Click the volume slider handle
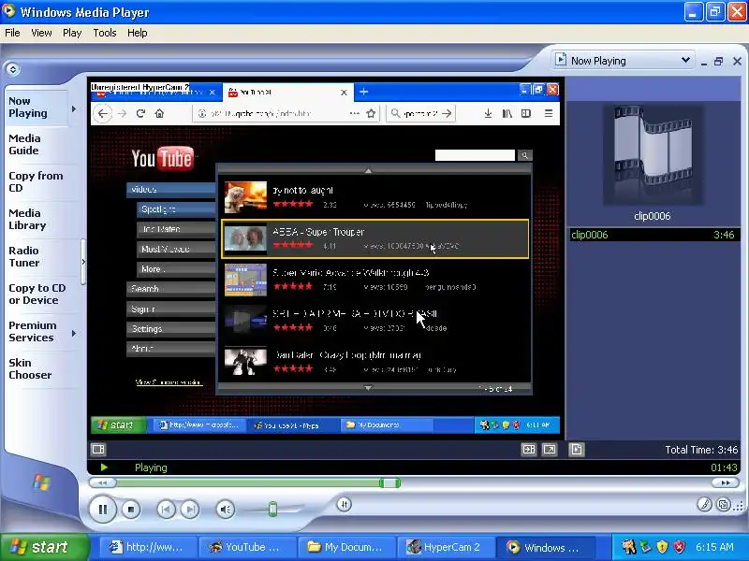The width and height of the screenshot is (749, 561). (272, 509)
